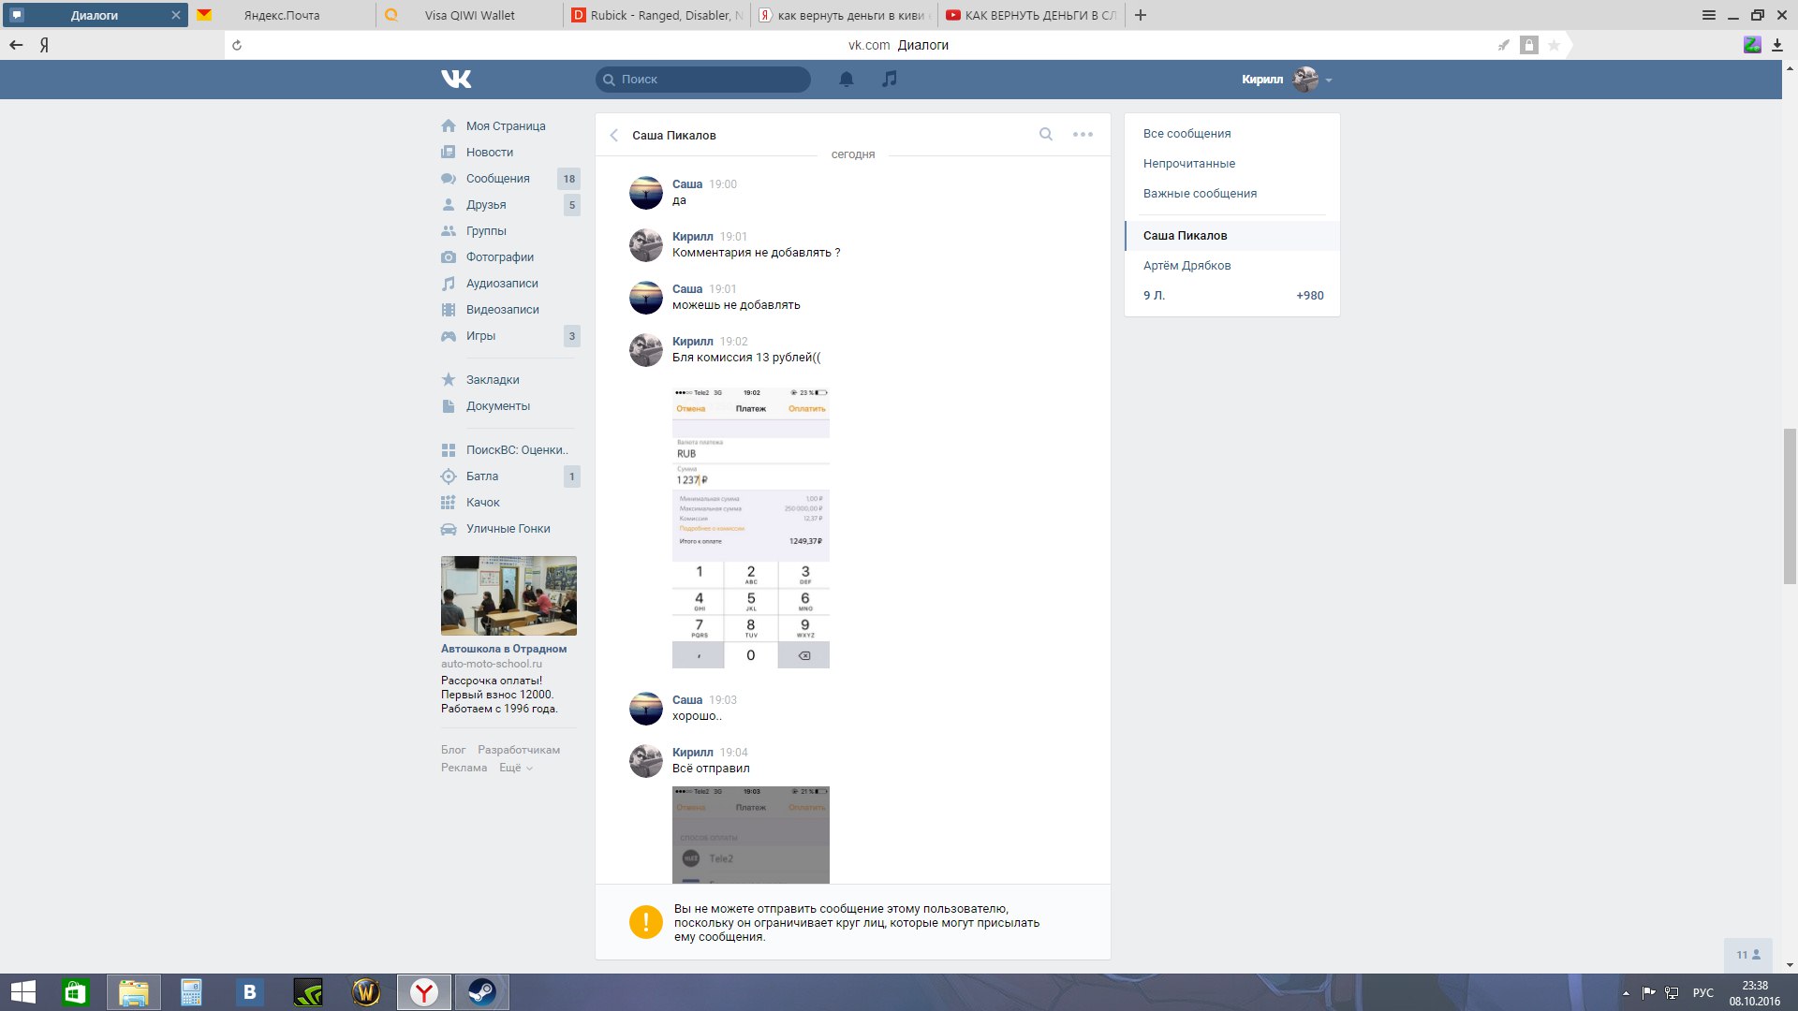The image size is (1798, 1011).
Task: Switch to Visa QIWI Wallet tab
Action: [470, 15]
